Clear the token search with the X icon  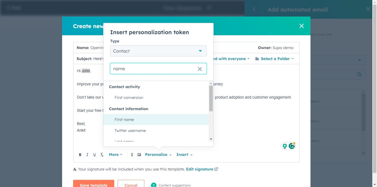coord(200,69)
